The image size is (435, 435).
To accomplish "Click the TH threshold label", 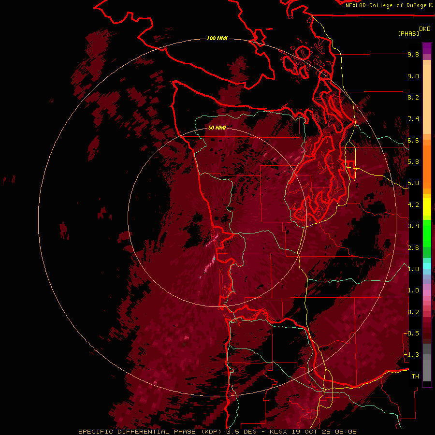I will pyautogui.click(x=415, y=377).
